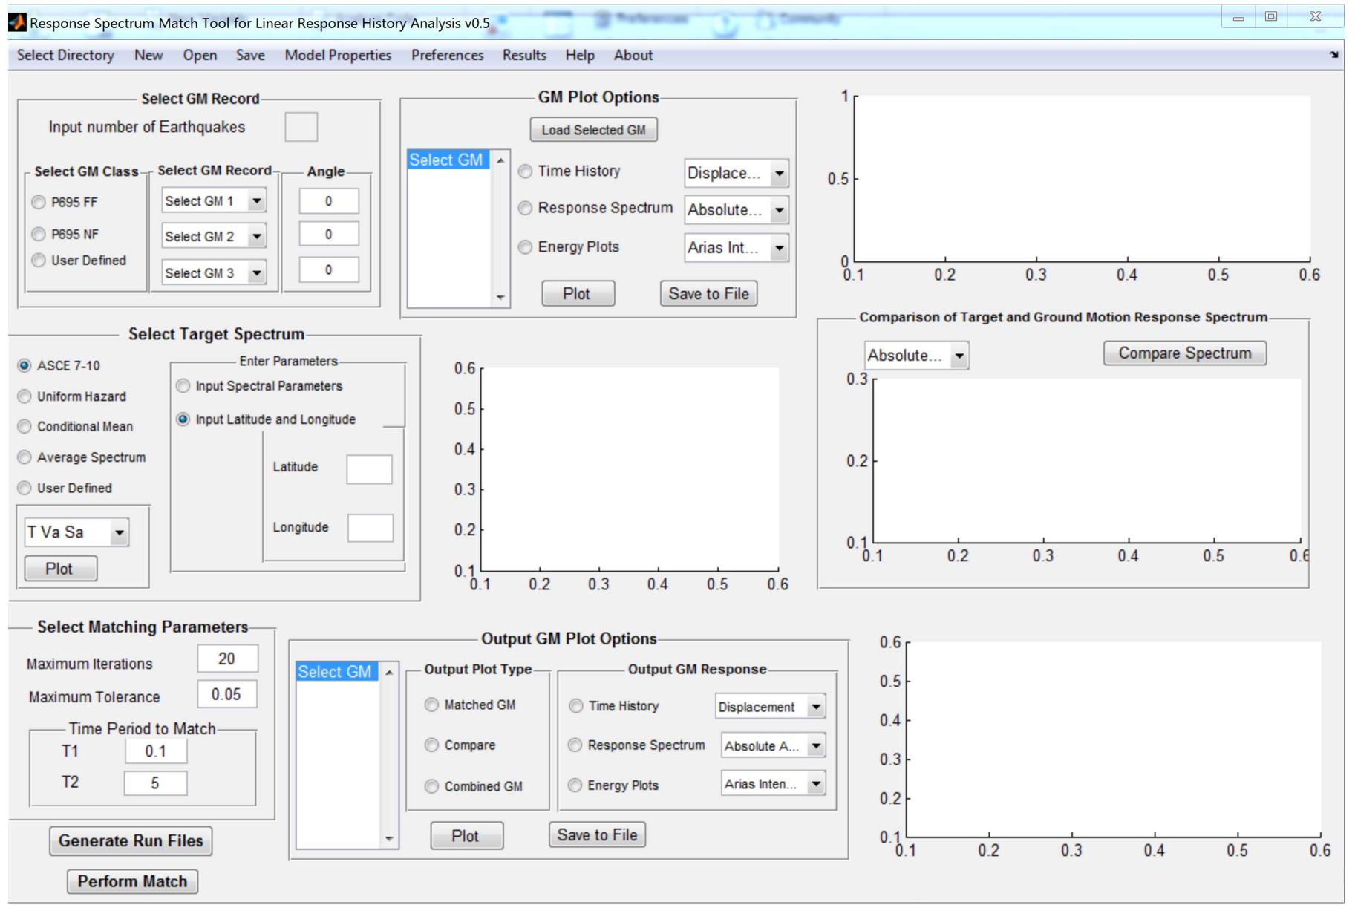
Task: Open the Select GM 1 dropdown
Action: [213, 200]
